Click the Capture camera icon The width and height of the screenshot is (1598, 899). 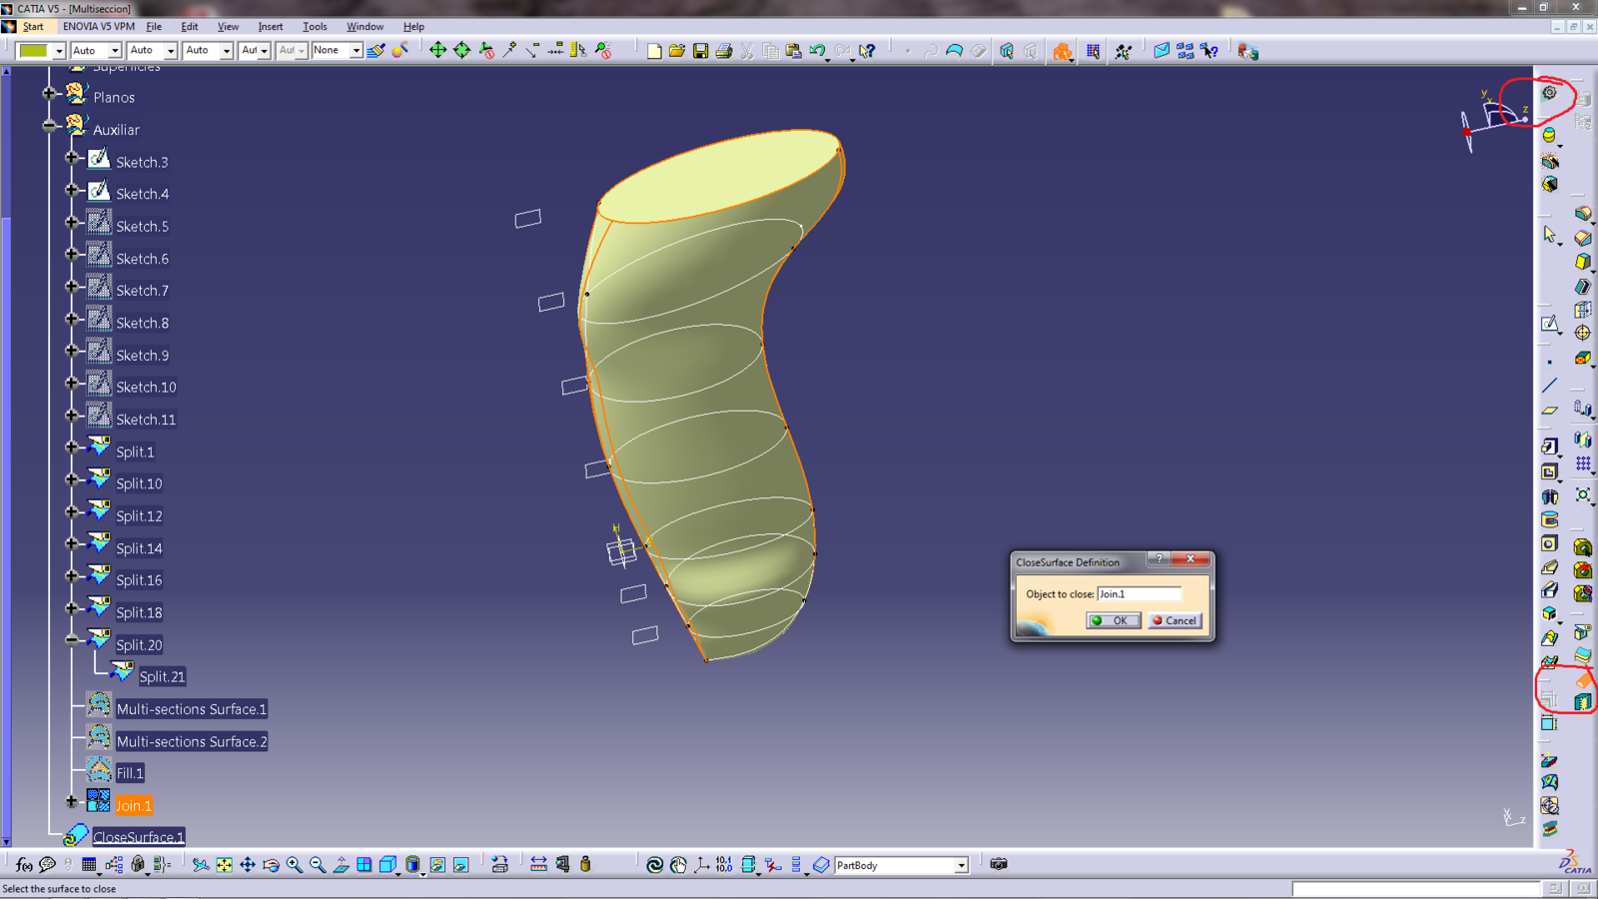point(998,864)
